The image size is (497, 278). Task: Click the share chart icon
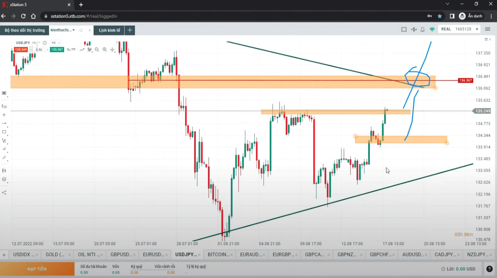tap(4, 192)
